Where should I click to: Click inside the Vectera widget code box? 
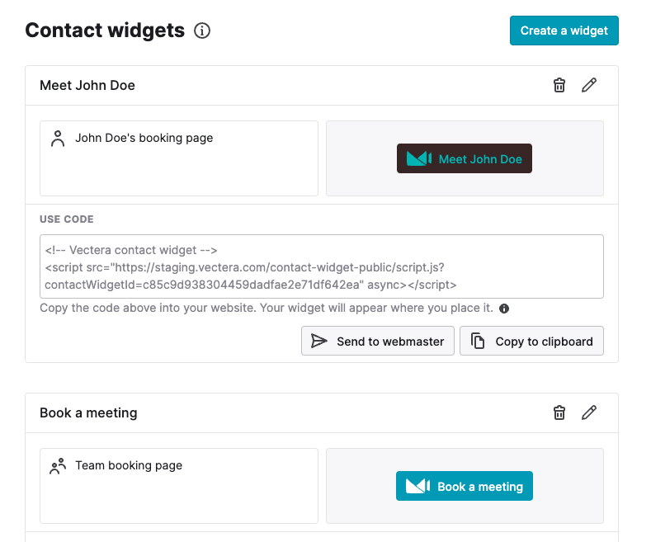321,266
